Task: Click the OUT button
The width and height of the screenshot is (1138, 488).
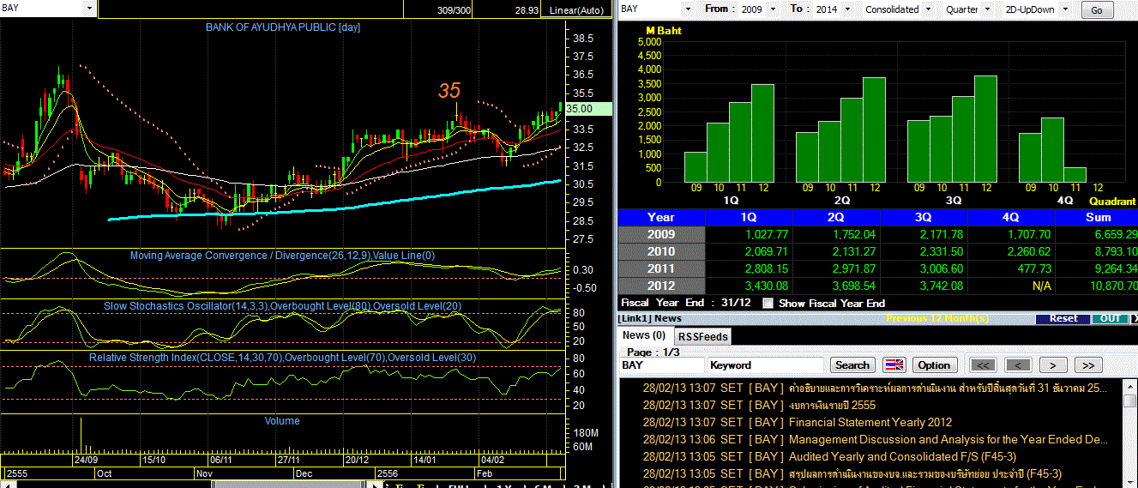Action: 1110,318
